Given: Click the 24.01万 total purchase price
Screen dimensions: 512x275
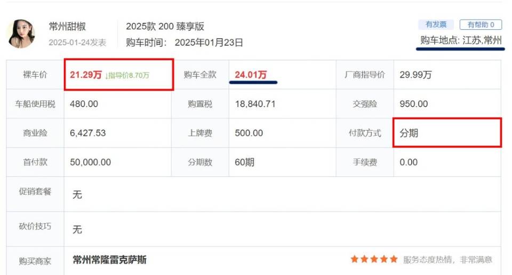Looking at the screenshot, I should 250,75.
